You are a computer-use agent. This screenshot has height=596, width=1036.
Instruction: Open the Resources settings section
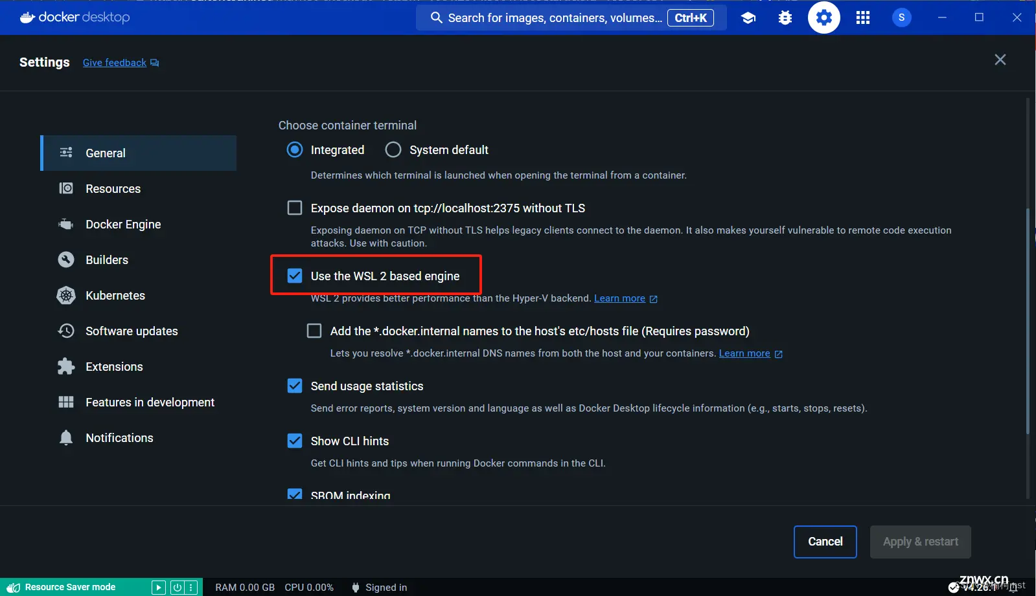[x=138, y=188]
